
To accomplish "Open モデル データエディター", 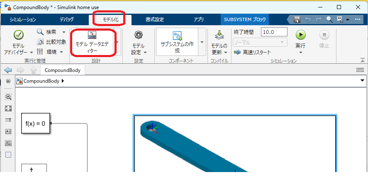I will (x=92, y=43).
